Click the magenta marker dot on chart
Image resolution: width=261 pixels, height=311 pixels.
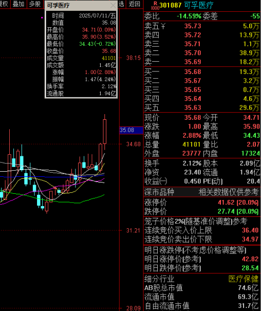click(42, 17)
